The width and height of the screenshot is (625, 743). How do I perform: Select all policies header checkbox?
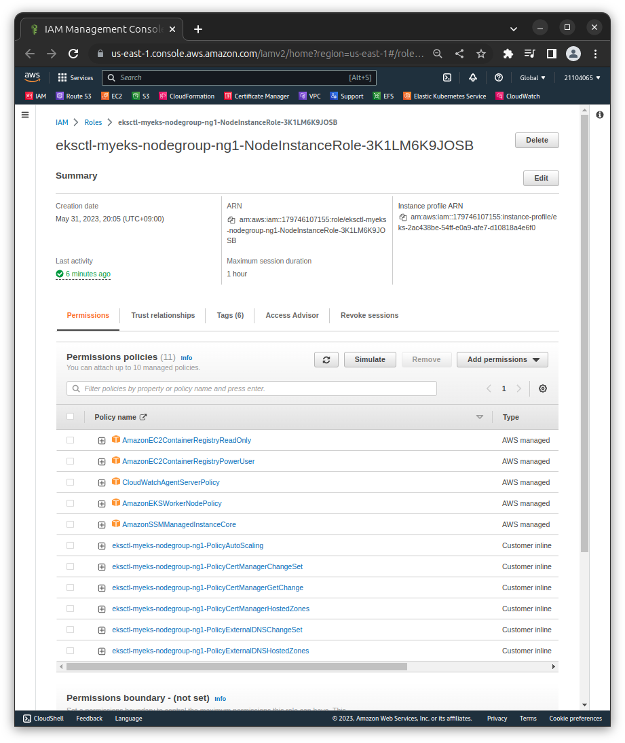[71, 416]
